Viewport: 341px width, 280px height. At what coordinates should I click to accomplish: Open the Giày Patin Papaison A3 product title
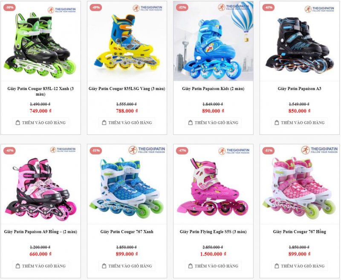coord(300,89)
